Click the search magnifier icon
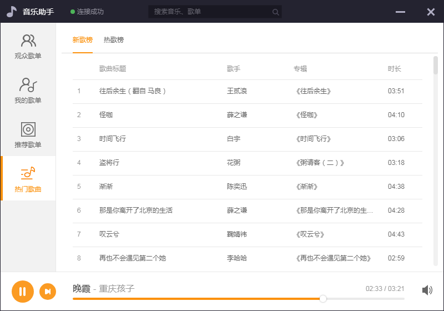Image resolution: width=444 pixels, height=311 pixels. [x=276, y=12]
